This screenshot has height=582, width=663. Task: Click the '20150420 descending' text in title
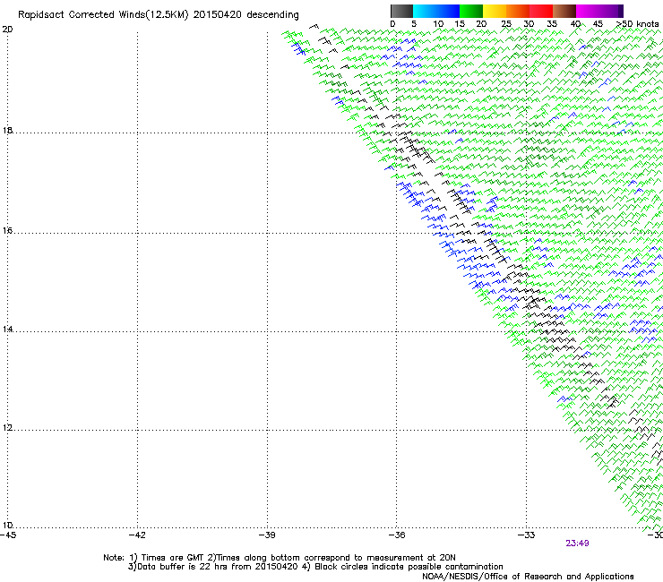[245, 15]
